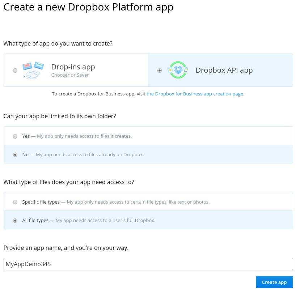300x294 pixels.
Task: Click 'Provide an app name' section heading
Action: tap(66, 248)
